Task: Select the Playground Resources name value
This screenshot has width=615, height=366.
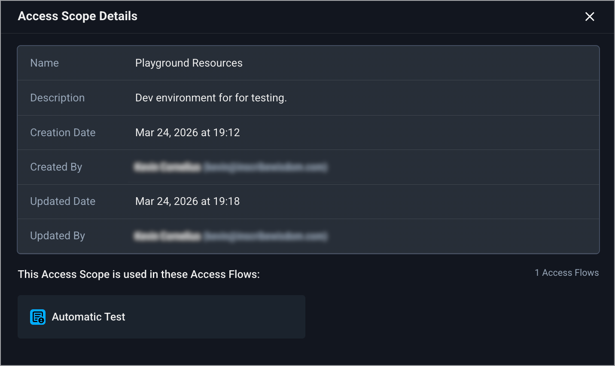Action: click(x=189, y=63)
